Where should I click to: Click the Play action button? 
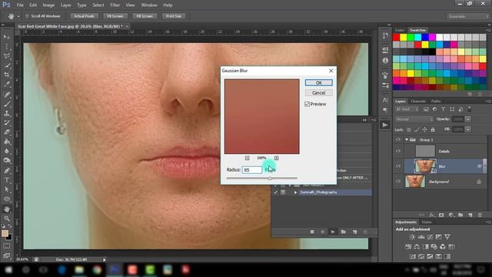[x=333, y=232]
